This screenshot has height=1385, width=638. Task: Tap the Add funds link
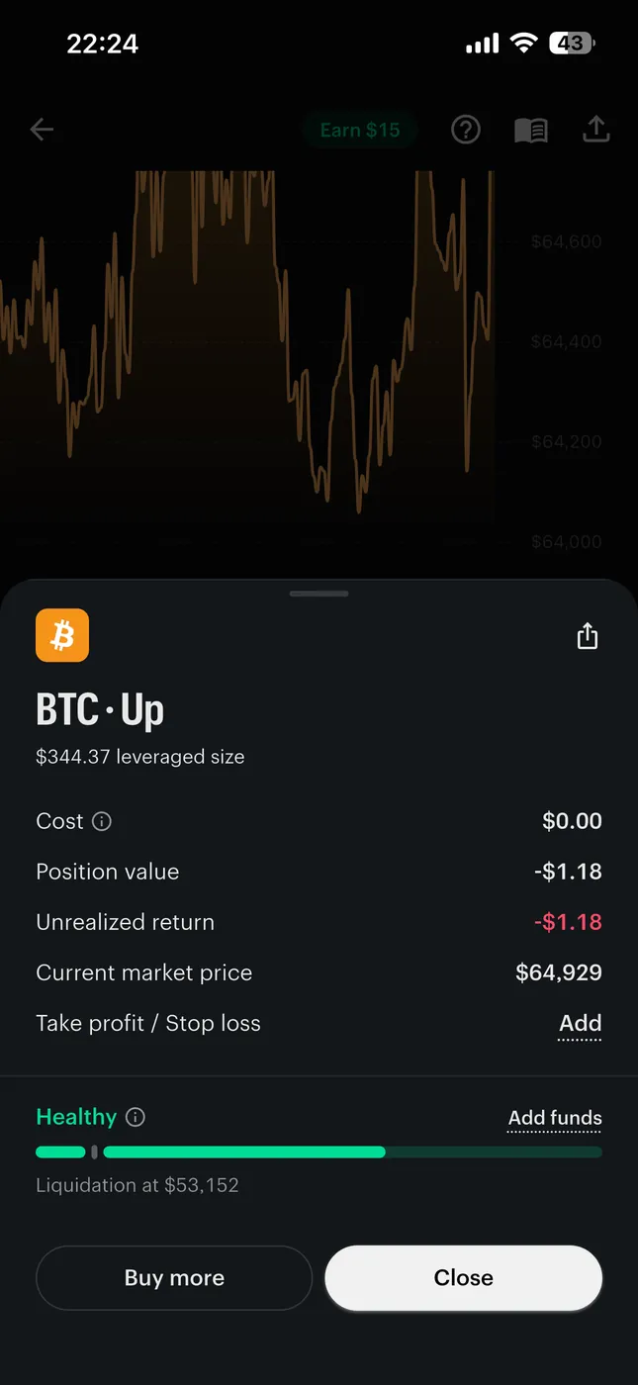[555, 1118]
